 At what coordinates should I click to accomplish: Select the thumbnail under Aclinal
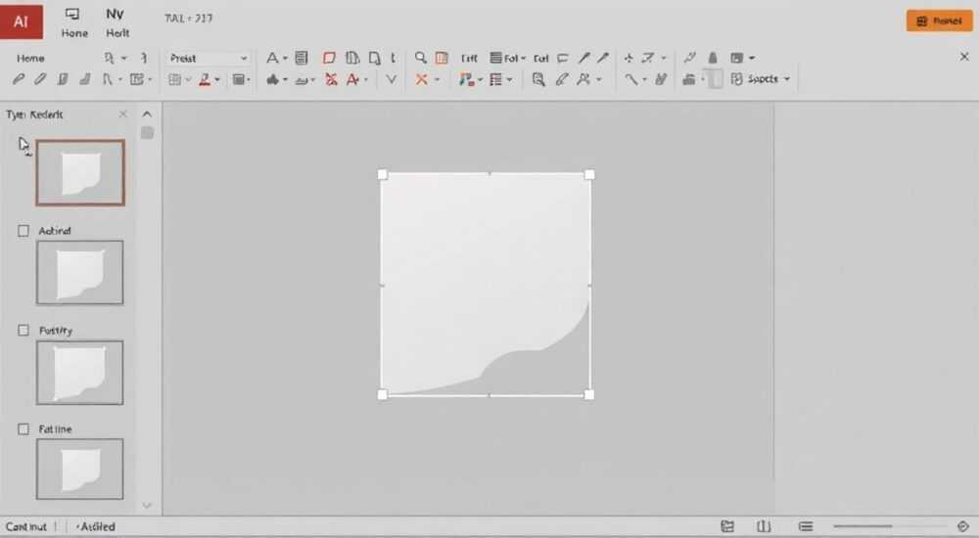(80, 272)
